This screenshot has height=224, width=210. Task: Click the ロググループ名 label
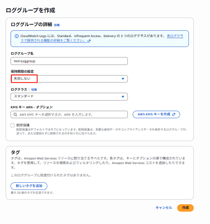[x=22, y=54]
